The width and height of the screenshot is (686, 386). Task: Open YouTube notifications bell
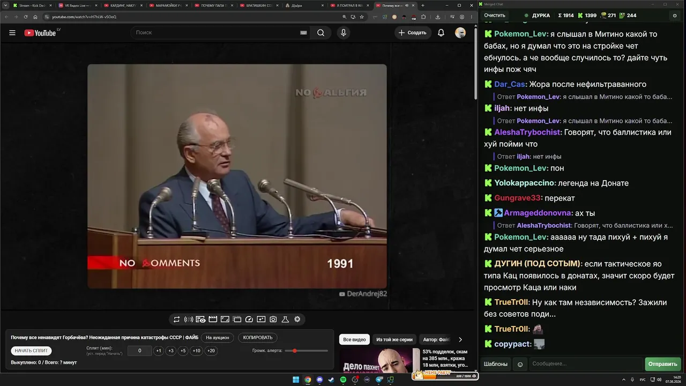click(x=441, y=33)
